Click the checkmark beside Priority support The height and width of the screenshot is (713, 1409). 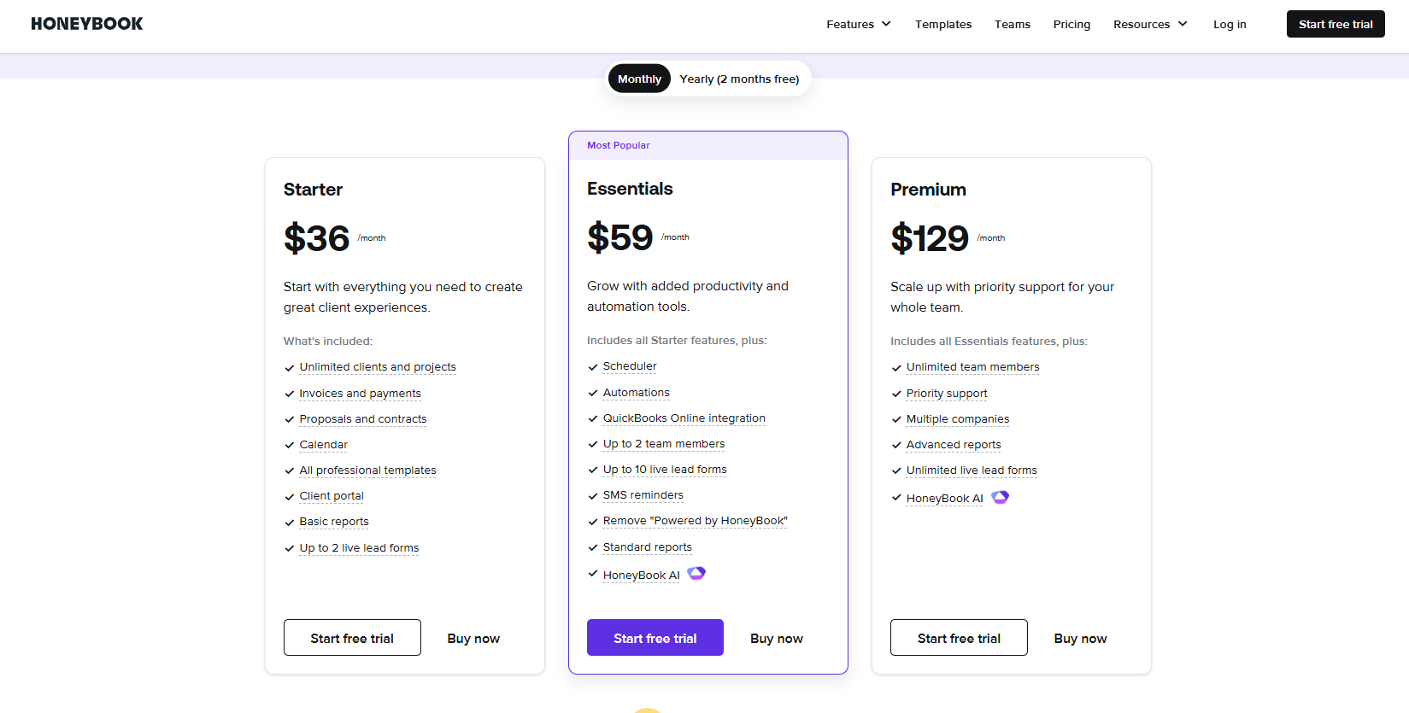click(896, 394)
